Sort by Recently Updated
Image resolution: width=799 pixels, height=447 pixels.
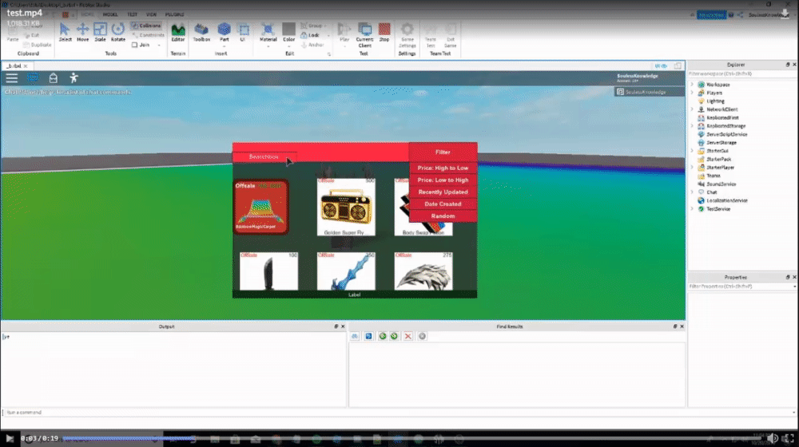pyautogui.click(x=443, y=192)
